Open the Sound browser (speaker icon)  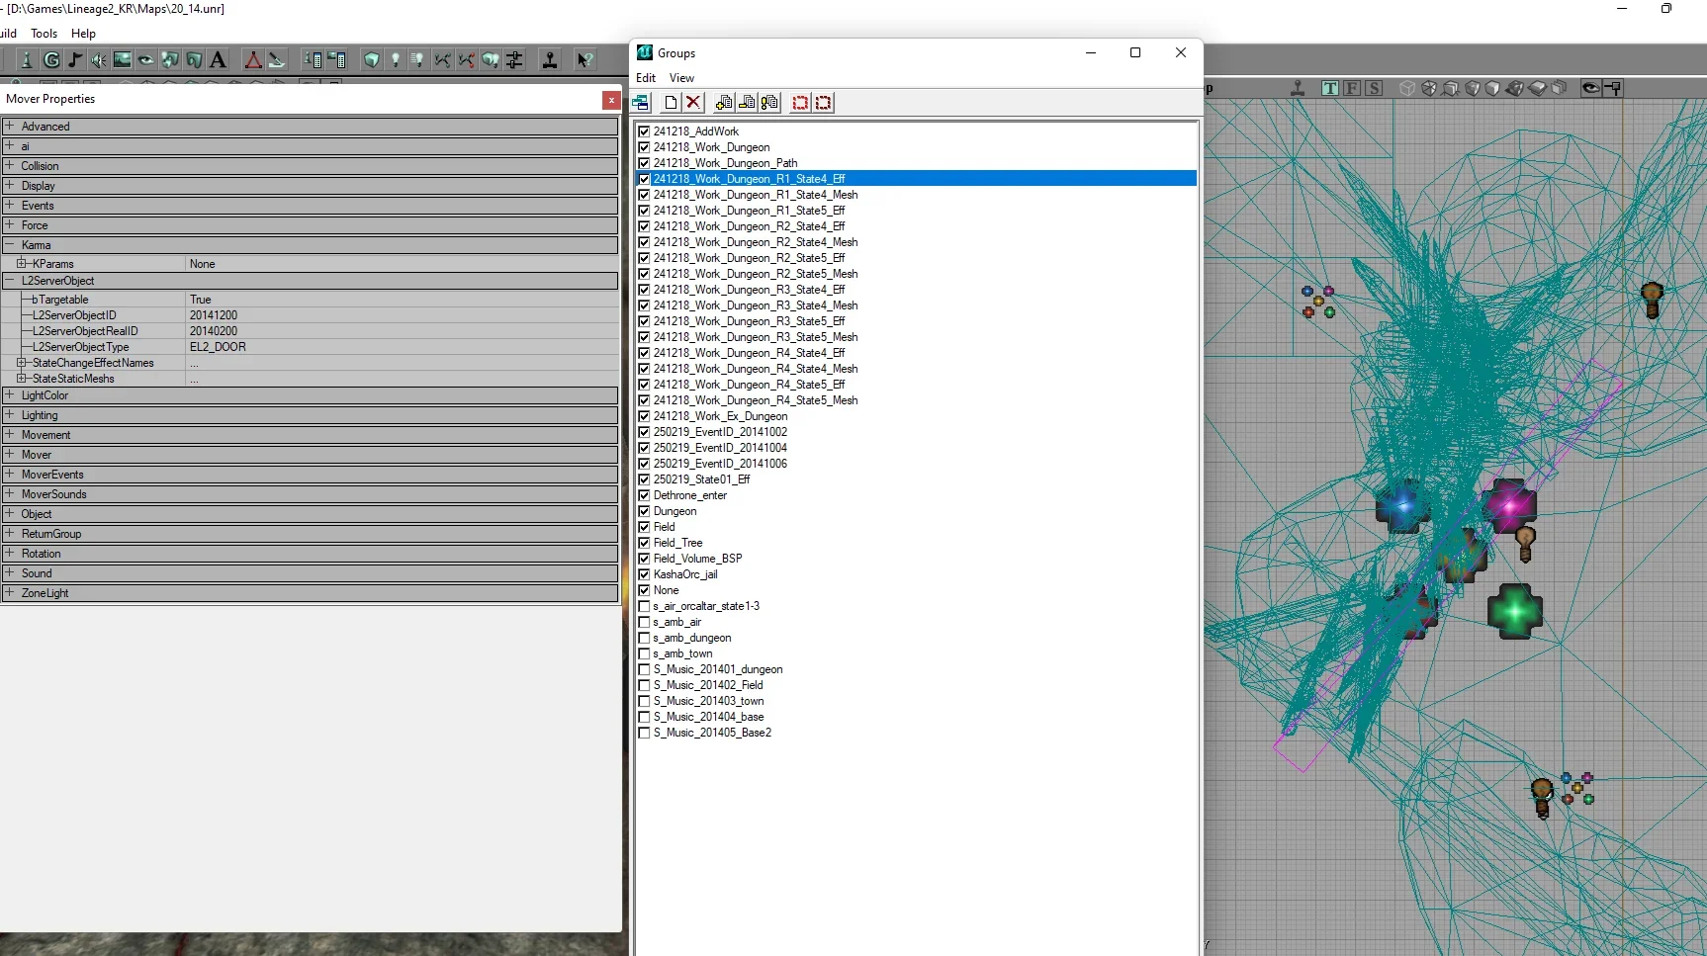(x=99, y=60)
